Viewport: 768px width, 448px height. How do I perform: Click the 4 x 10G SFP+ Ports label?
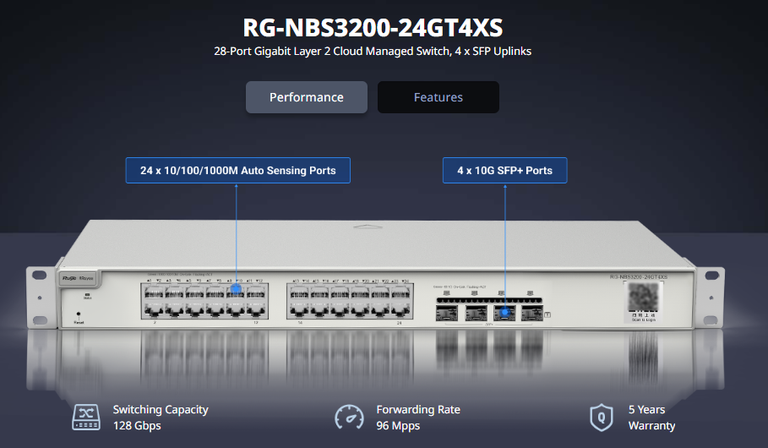pyautogui.click(x=505, y=170)
